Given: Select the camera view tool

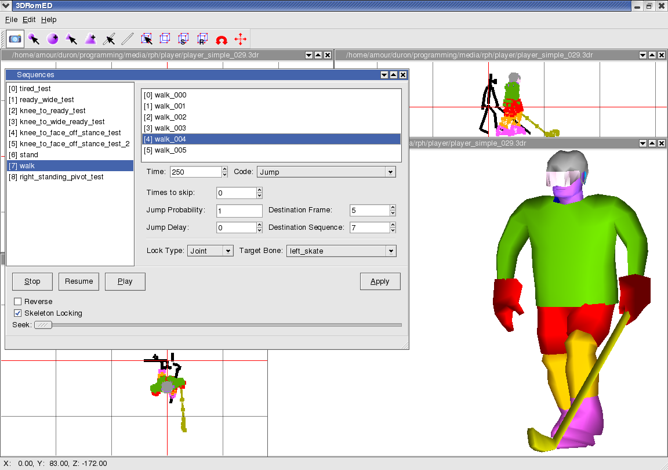Looking at the screenshot, I should click(15, 39).
